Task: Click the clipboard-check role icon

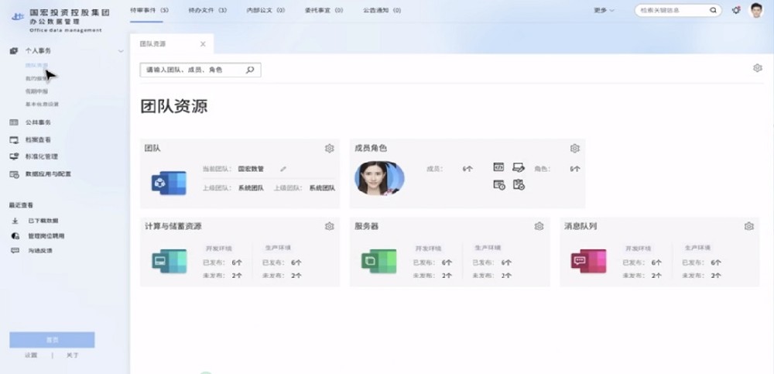Action: 519,185
